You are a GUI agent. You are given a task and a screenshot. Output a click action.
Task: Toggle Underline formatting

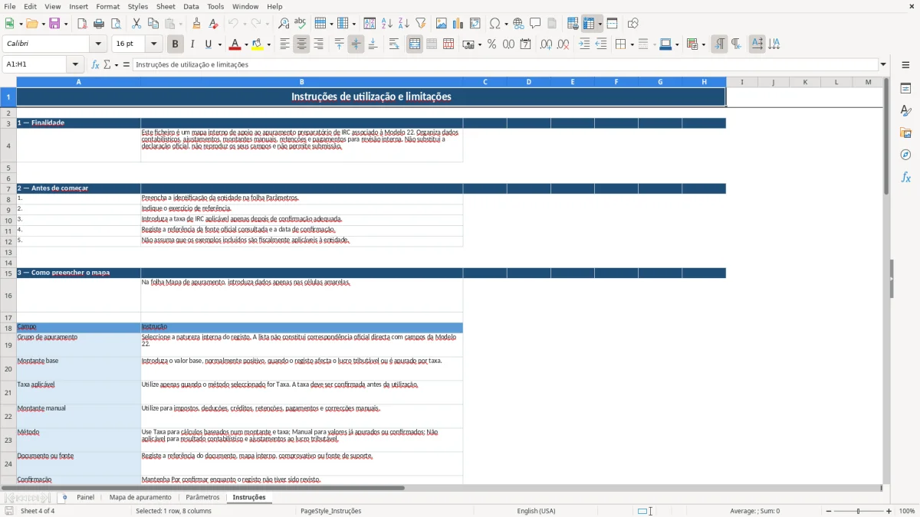(x=208, y=44)
